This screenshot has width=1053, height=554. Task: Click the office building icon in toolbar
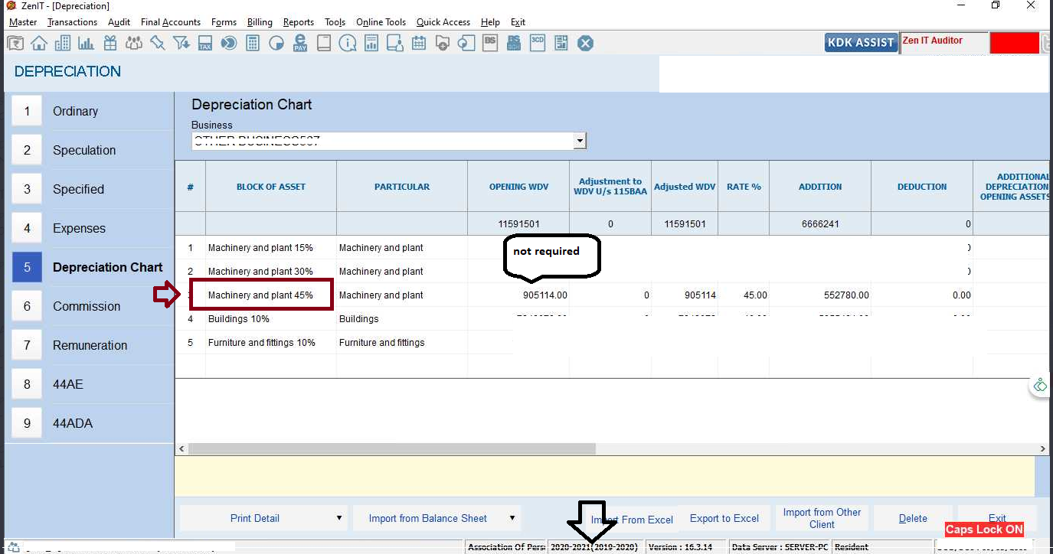tap(62, 43)
